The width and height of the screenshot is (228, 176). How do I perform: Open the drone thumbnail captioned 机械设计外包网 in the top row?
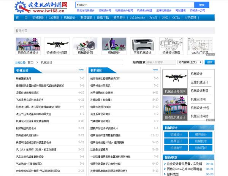pyautogui.click(x=57, y=46)
